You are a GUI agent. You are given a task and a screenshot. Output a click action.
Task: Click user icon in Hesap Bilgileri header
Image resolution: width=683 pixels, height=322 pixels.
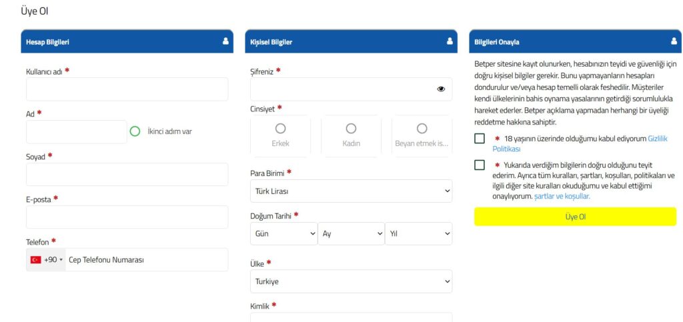click(x=225, y=41)
